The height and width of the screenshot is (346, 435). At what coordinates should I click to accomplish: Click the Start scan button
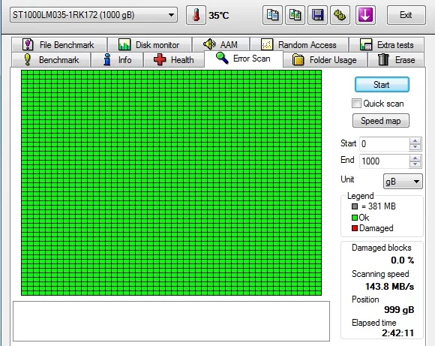click(382, 85)
